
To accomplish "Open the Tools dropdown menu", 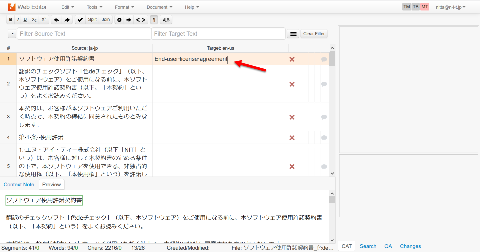I will point(94,7).
